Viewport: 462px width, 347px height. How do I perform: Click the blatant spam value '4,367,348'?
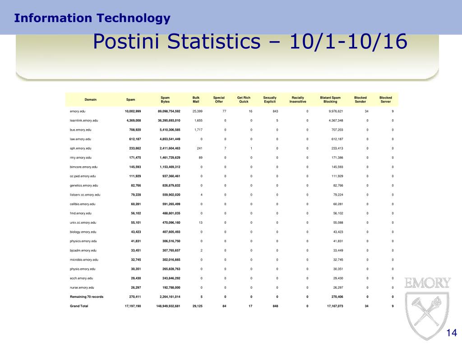[x=336, y=121]
